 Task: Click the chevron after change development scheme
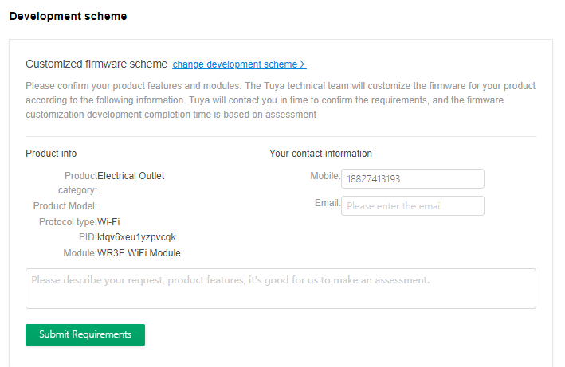coord(303,64)
